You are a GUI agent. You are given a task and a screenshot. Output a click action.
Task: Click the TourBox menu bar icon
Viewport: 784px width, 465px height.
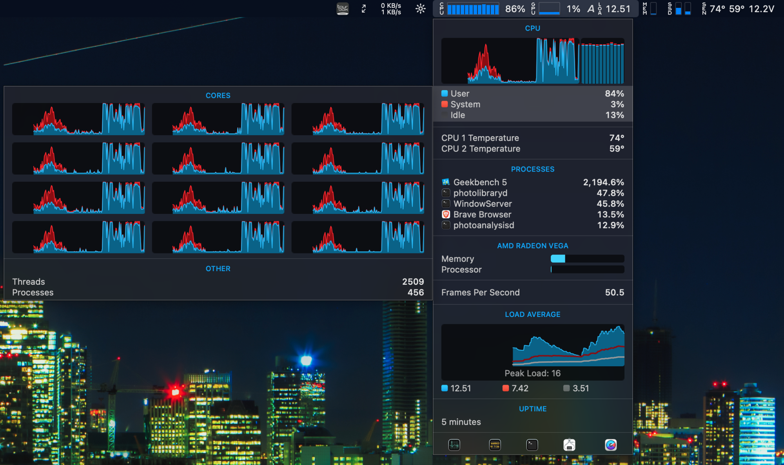[343, 9]
